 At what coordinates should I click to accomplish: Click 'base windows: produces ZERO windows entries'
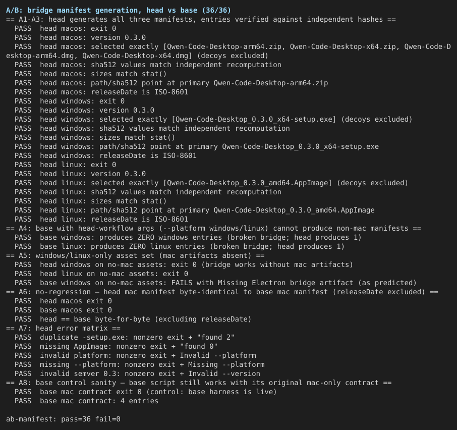click(188, 237)
